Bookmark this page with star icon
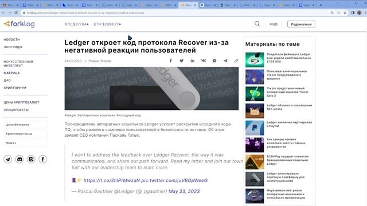 (x=345, y=13)
